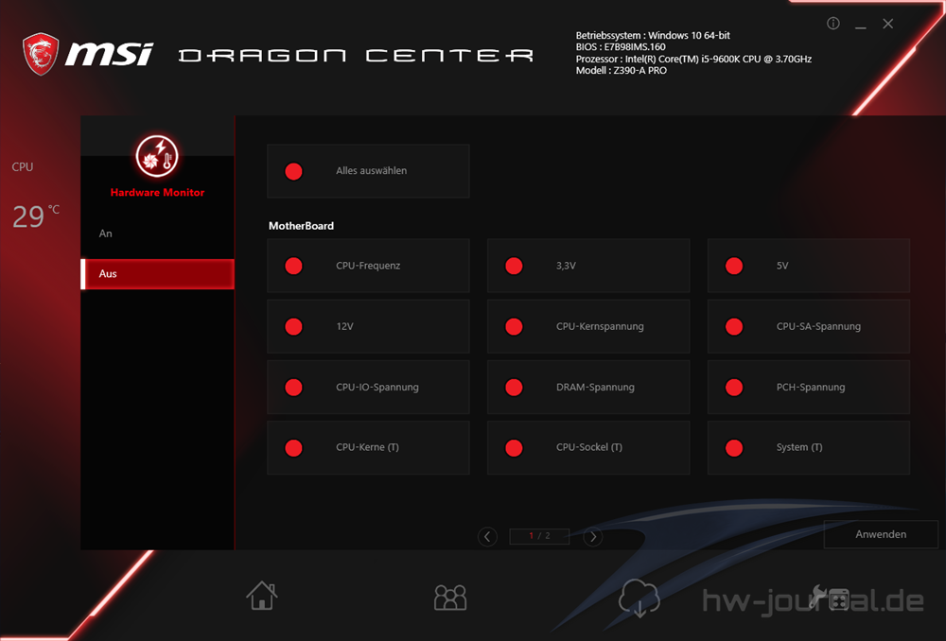Toggle CPU-Kernspannung monitoring

tap(588, 327)
